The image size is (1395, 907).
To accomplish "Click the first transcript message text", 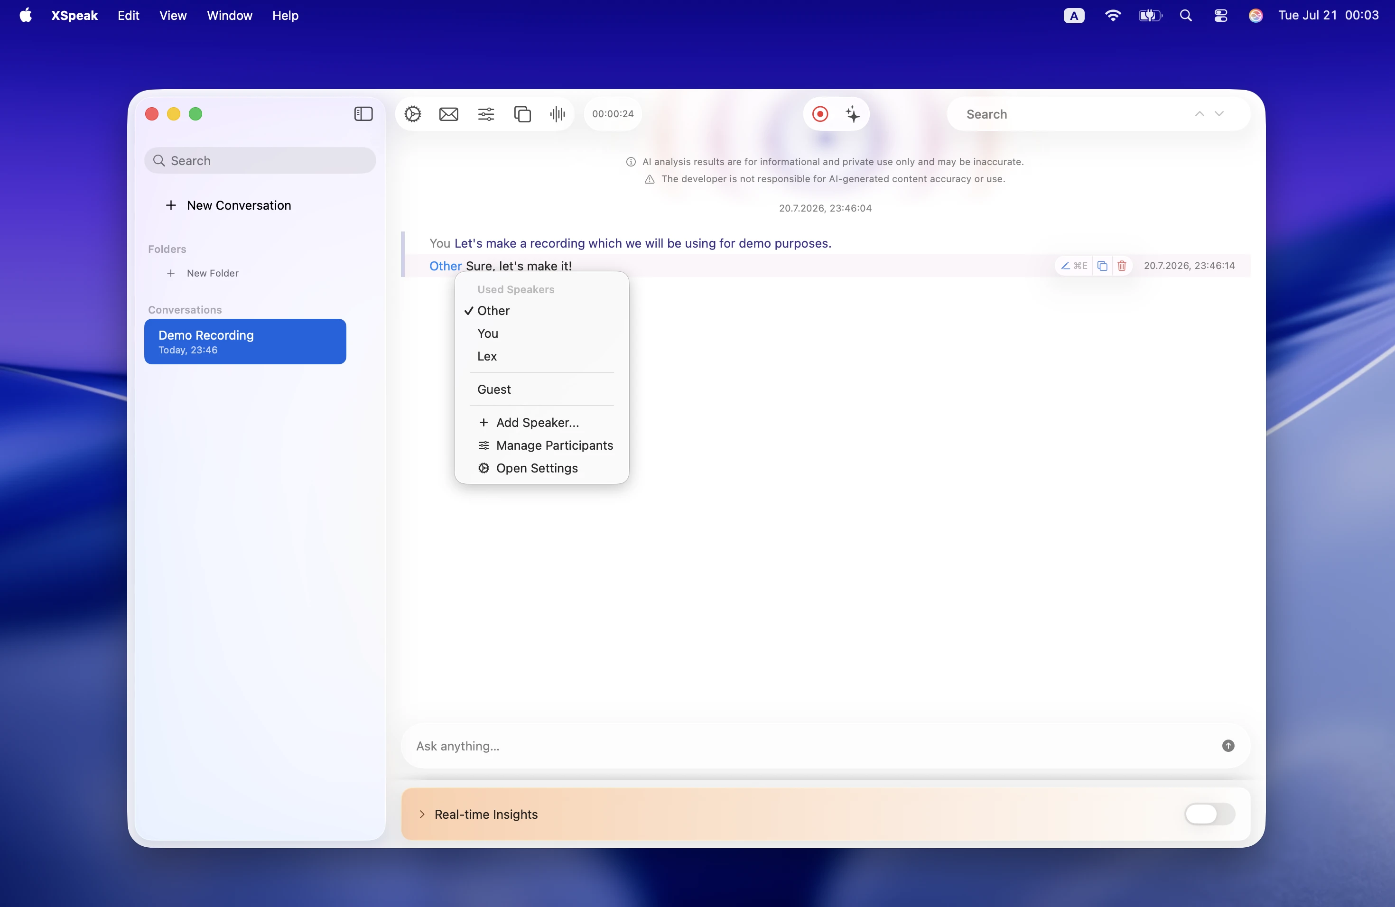I will (x=643, y=243).
